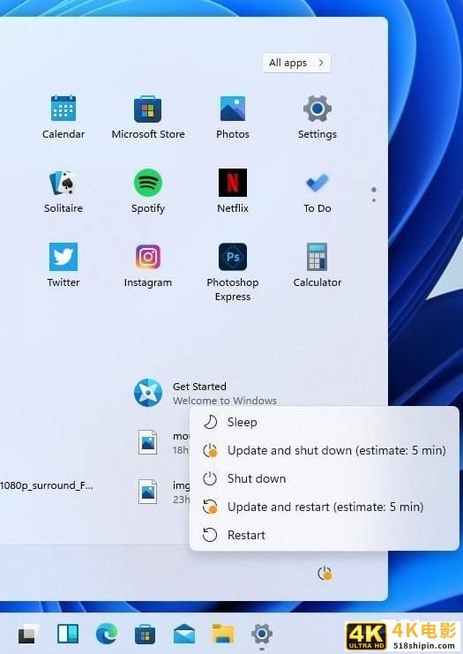463x654 pixels.
Task: Open the To Do app
Action: pyautogui.click(x=317, y=191)
